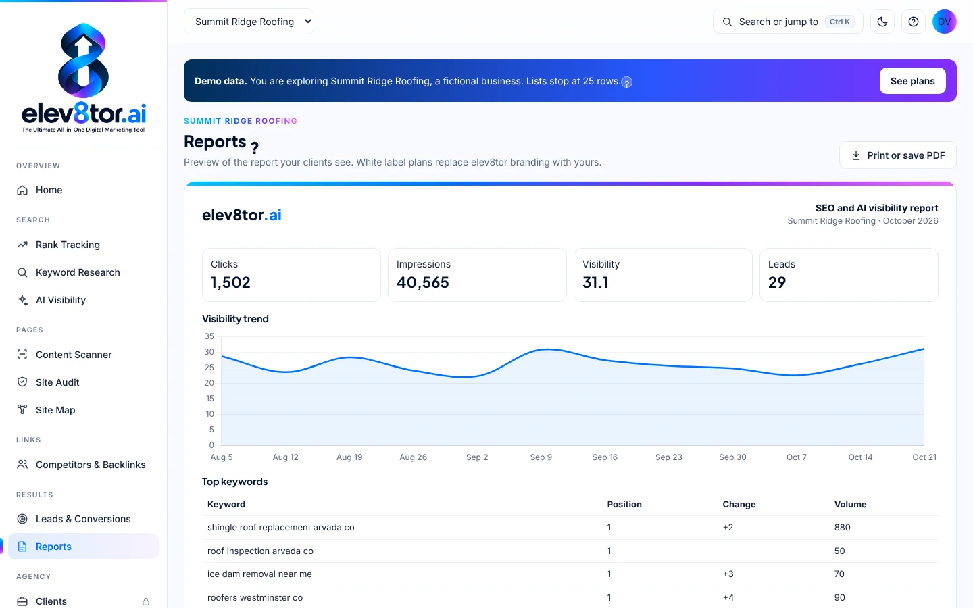Toggle dark mode with moon icon

tap(882, 22)
